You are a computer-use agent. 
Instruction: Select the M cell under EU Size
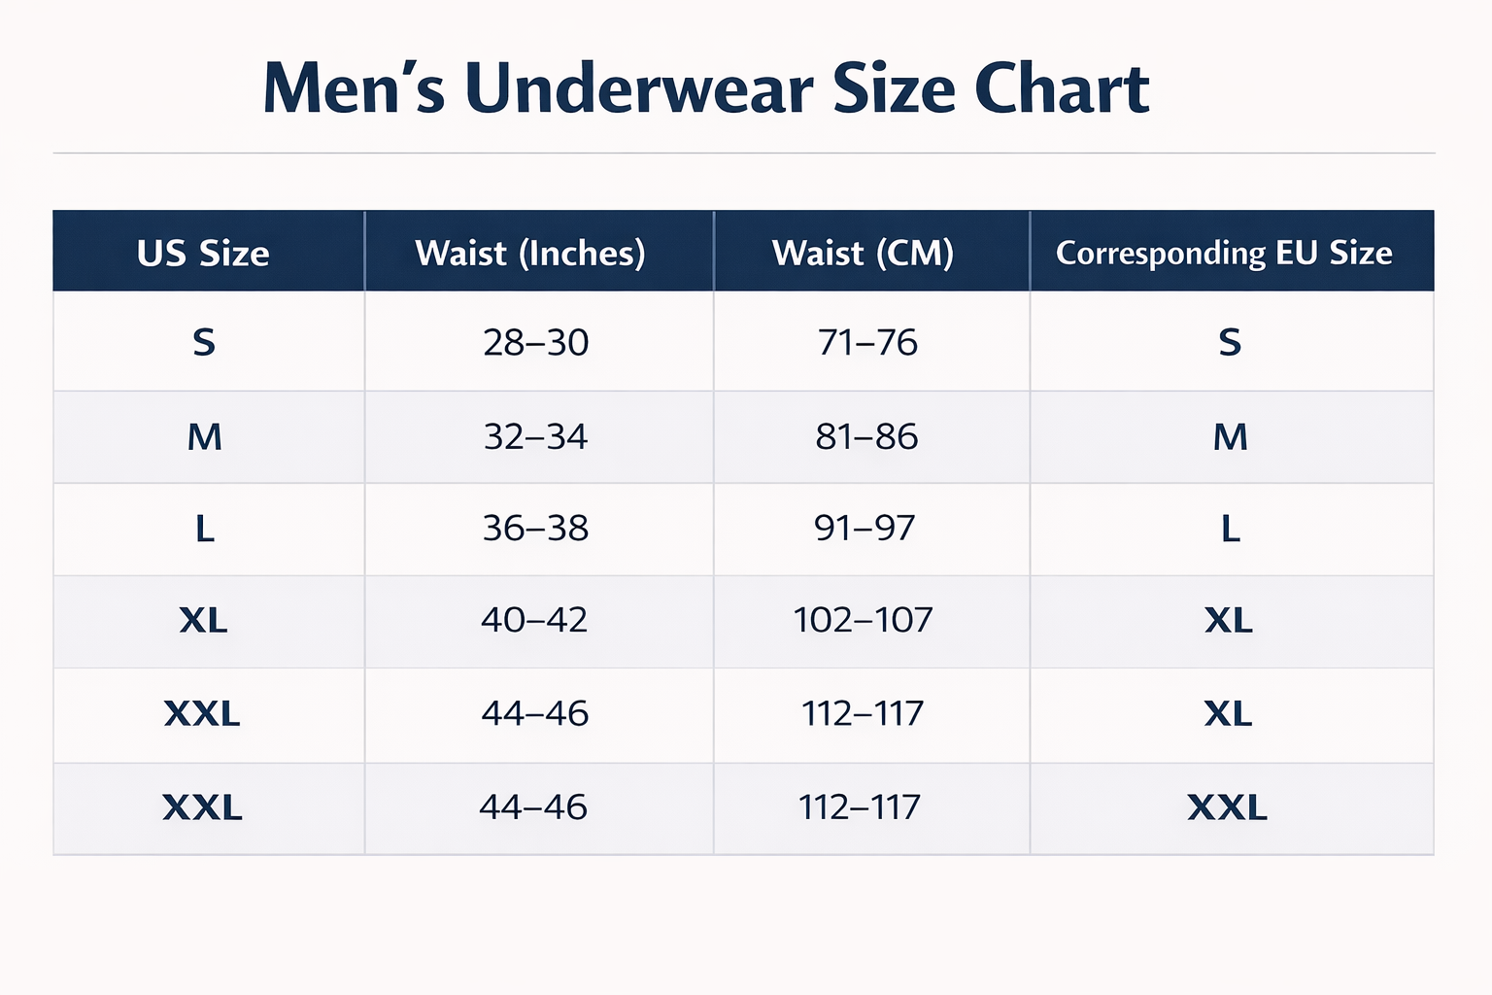point(1230,437)
